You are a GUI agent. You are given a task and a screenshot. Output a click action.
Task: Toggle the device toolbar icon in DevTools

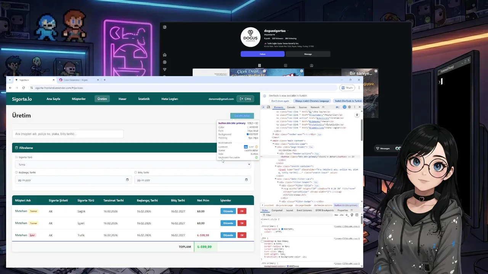268,107
